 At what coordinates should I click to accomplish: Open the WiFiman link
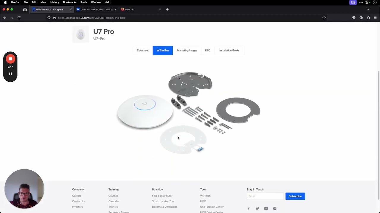click(205, 196)
